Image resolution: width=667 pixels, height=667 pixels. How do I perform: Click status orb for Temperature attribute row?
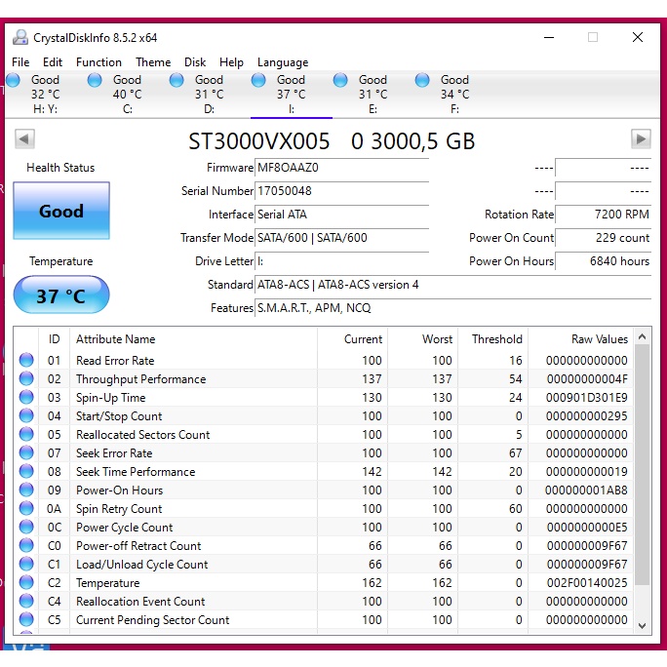click(x=26, y=582)
